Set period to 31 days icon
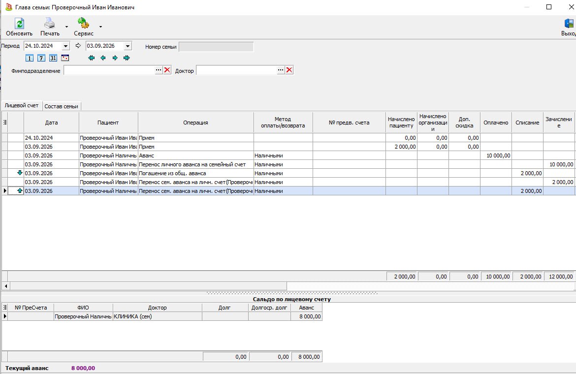 pos(53,58)
